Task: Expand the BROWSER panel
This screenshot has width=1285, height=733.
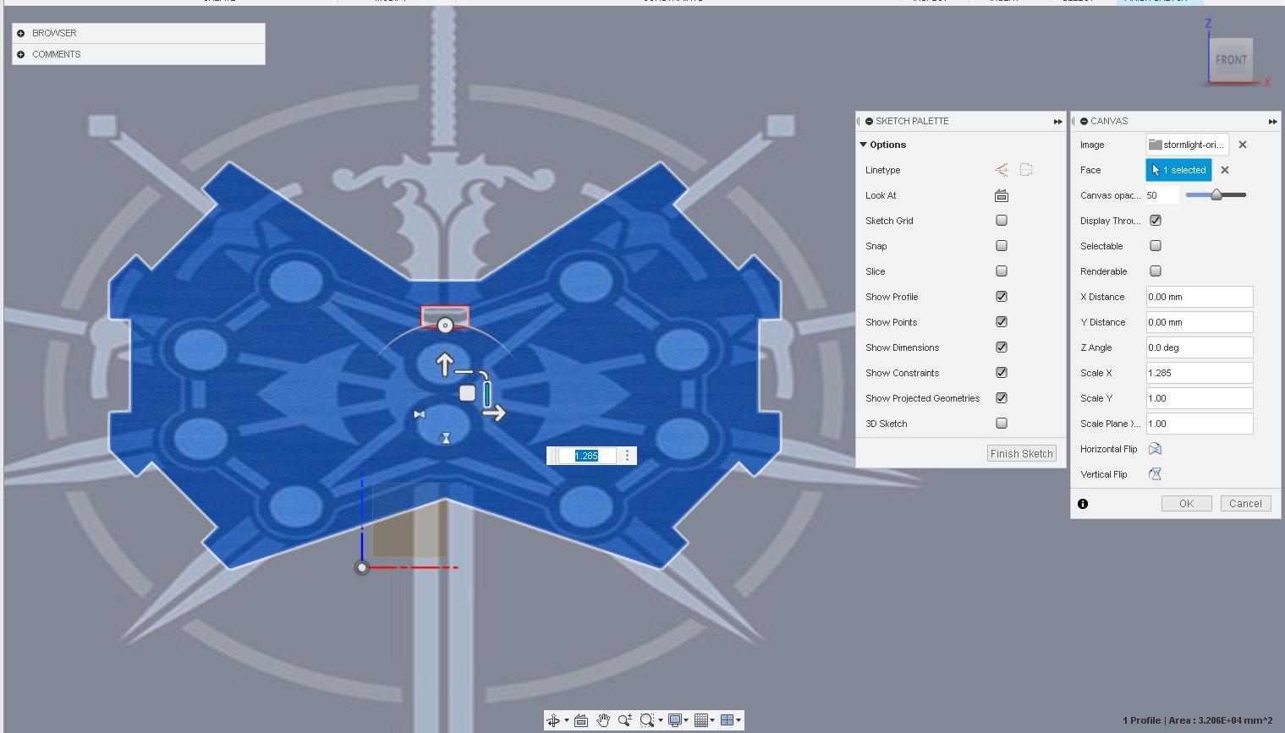Action: tap(21, 33)
